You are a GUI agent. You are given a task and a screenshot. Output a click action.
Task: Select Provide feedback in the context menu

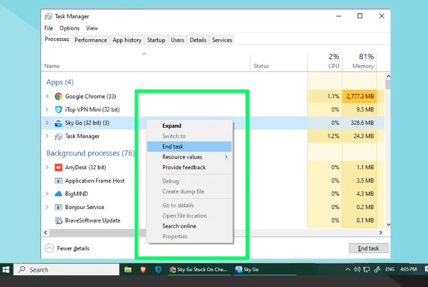tap(189, 168)
